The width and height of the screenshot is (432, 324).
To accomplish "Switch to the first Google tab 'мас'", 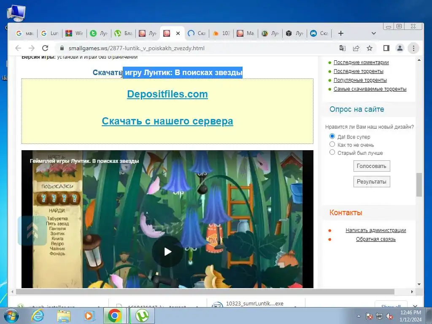I will [x=25, y=33].
